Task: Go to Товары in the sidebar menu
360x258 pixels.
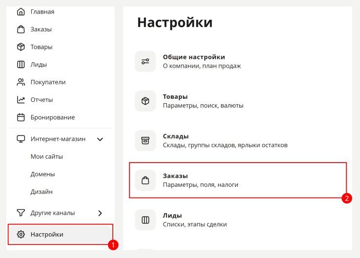Action: tap(41, 47)
